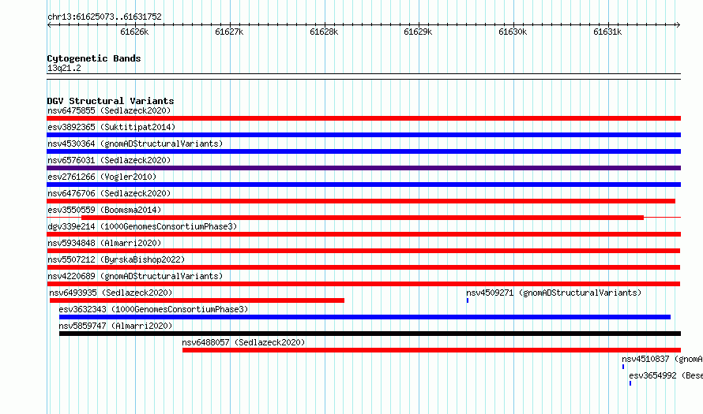The height and width of the screenshot is (414, 703).
Task: Open dgv339e214 (1000GenomesConsortiumPhase3) label
Action: coord(142,226)
